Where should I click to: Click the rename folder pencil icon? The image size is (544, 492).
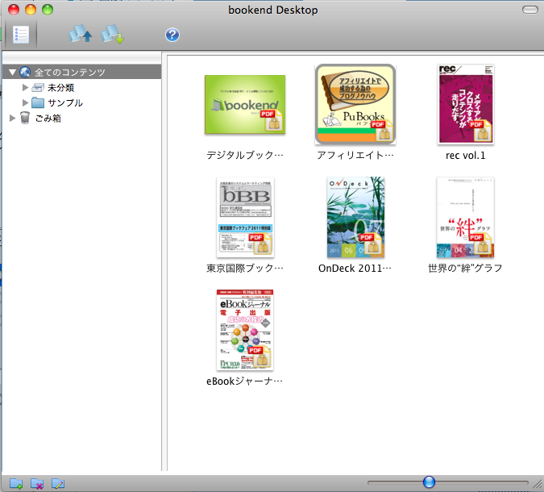click(58, 483)
